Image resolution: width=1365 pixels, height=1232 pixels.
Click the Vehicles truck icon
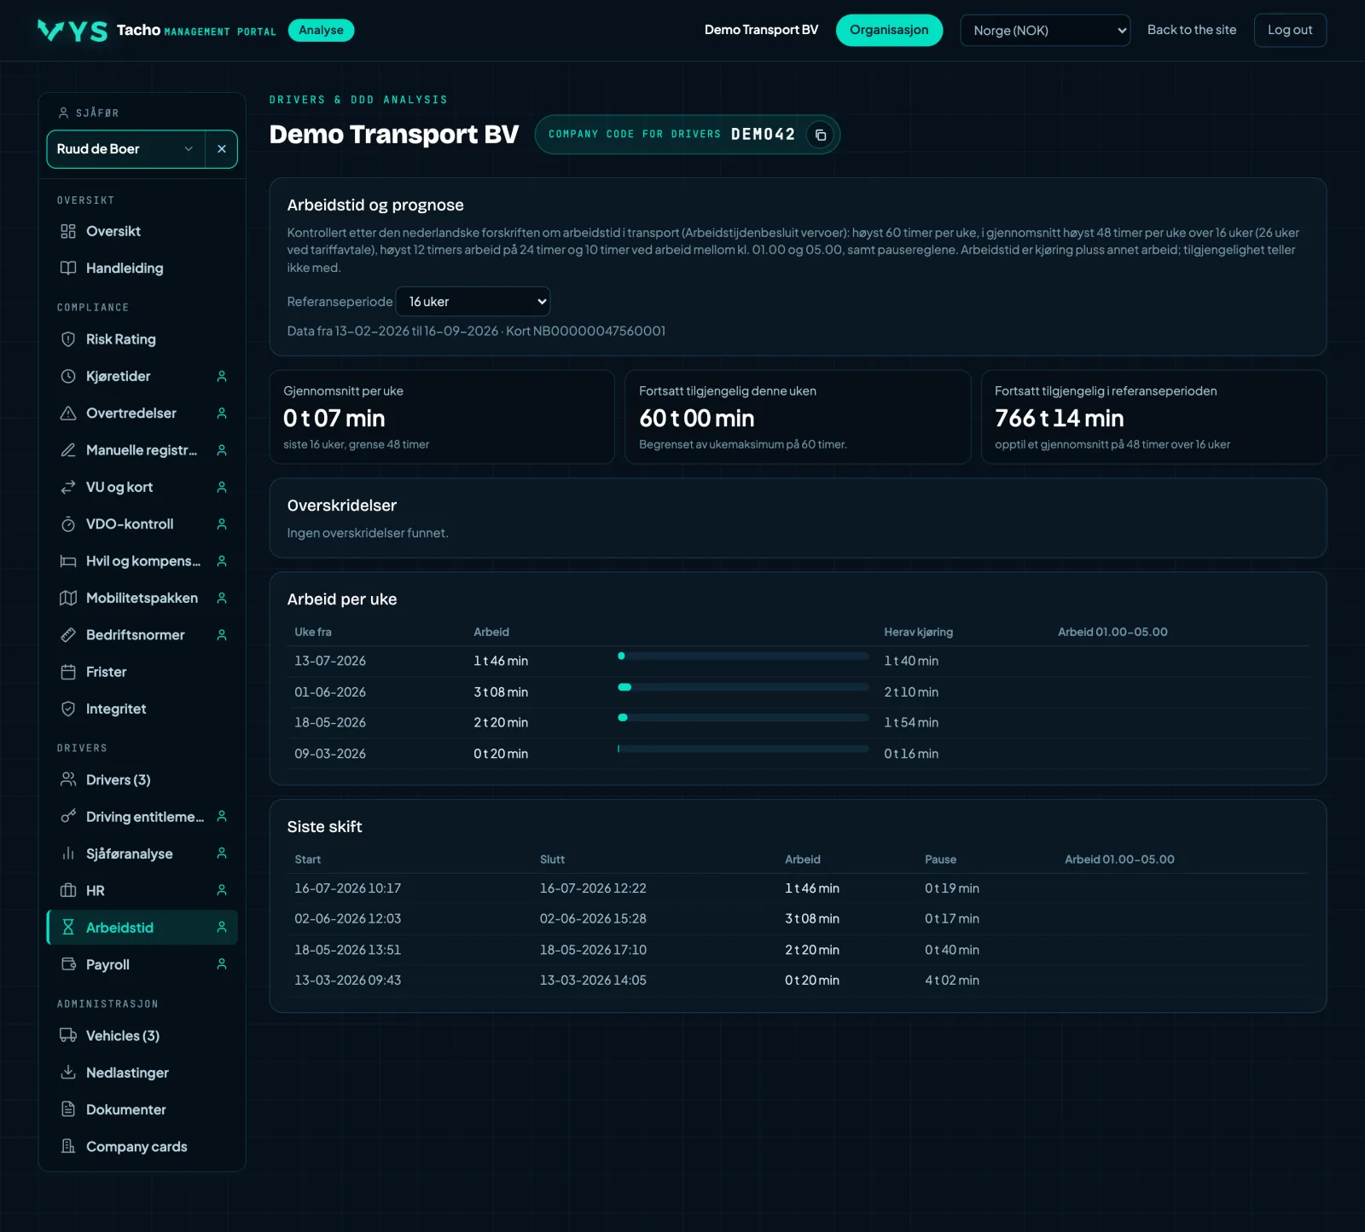68,1036
